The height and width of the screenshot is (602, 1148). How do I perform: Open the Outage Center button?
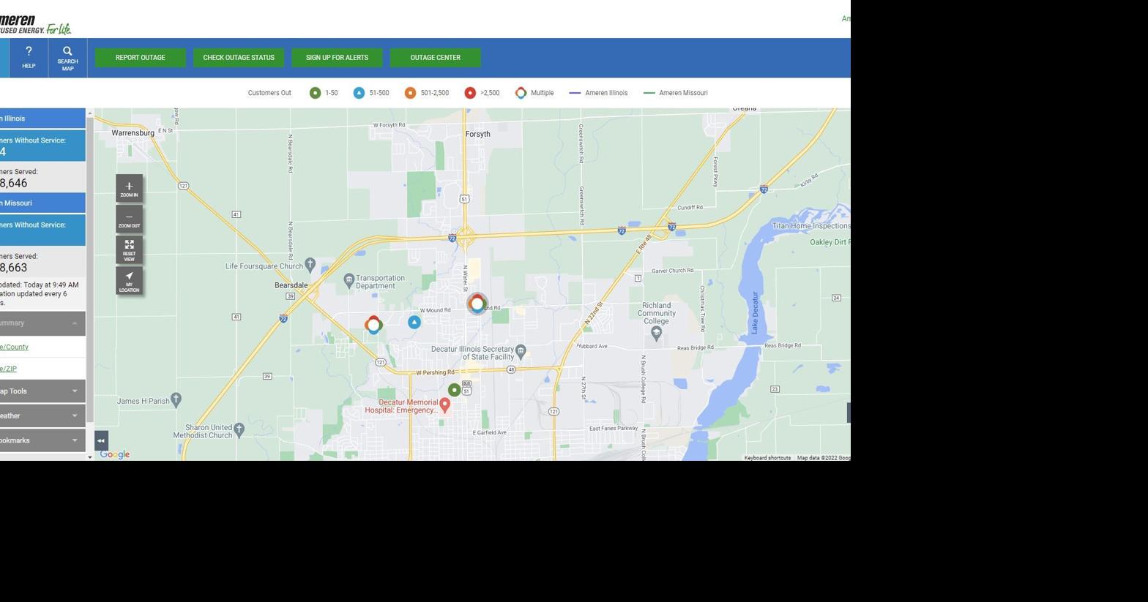coord(435,58)
